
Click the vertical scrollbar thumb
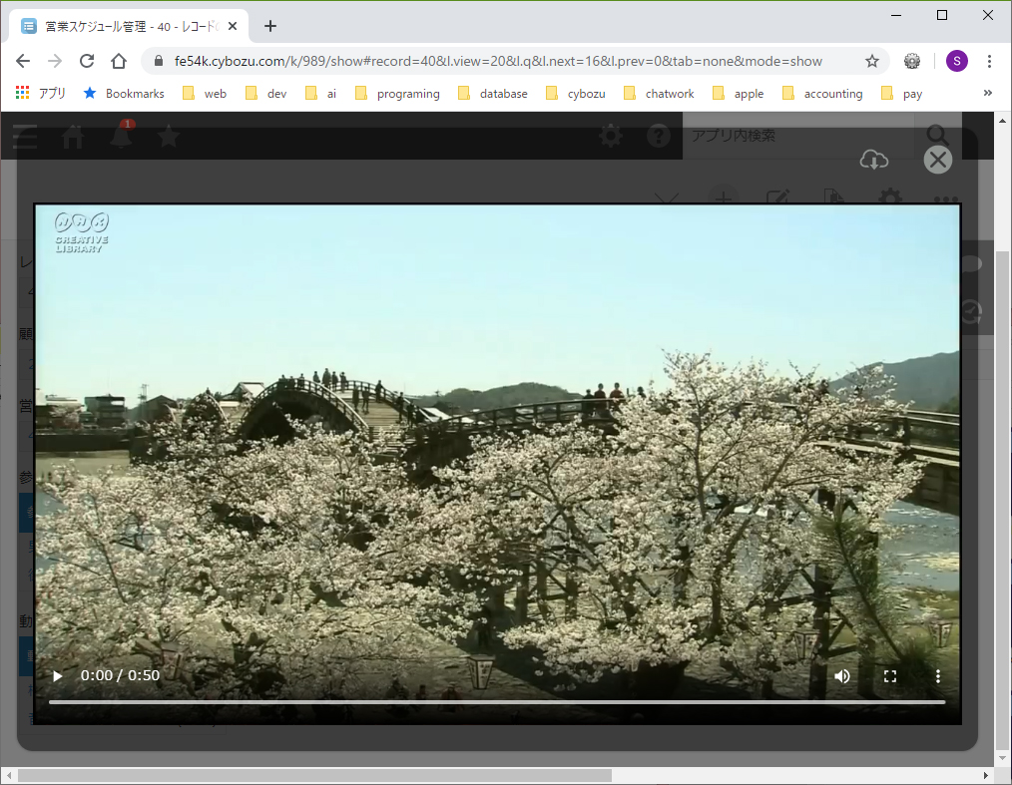[x=1002, y=500]
